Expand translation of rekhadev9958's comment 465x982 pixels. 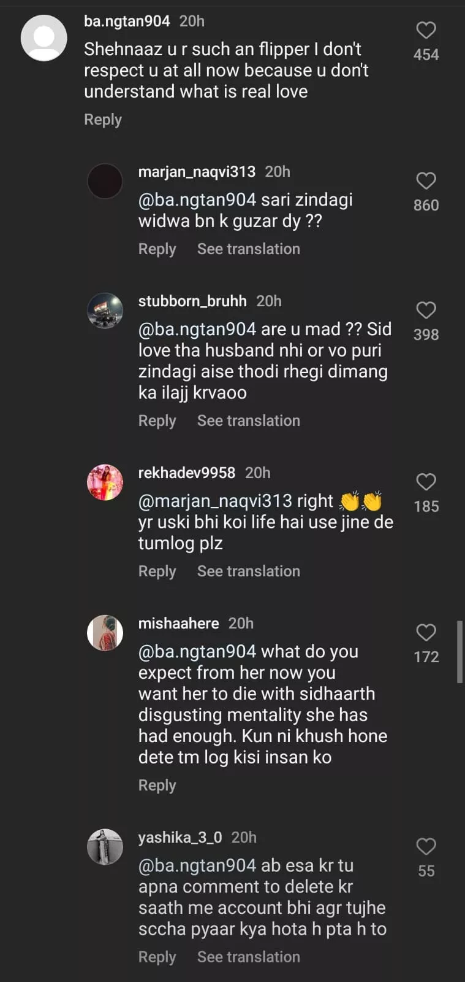click(x=248, y=571)
